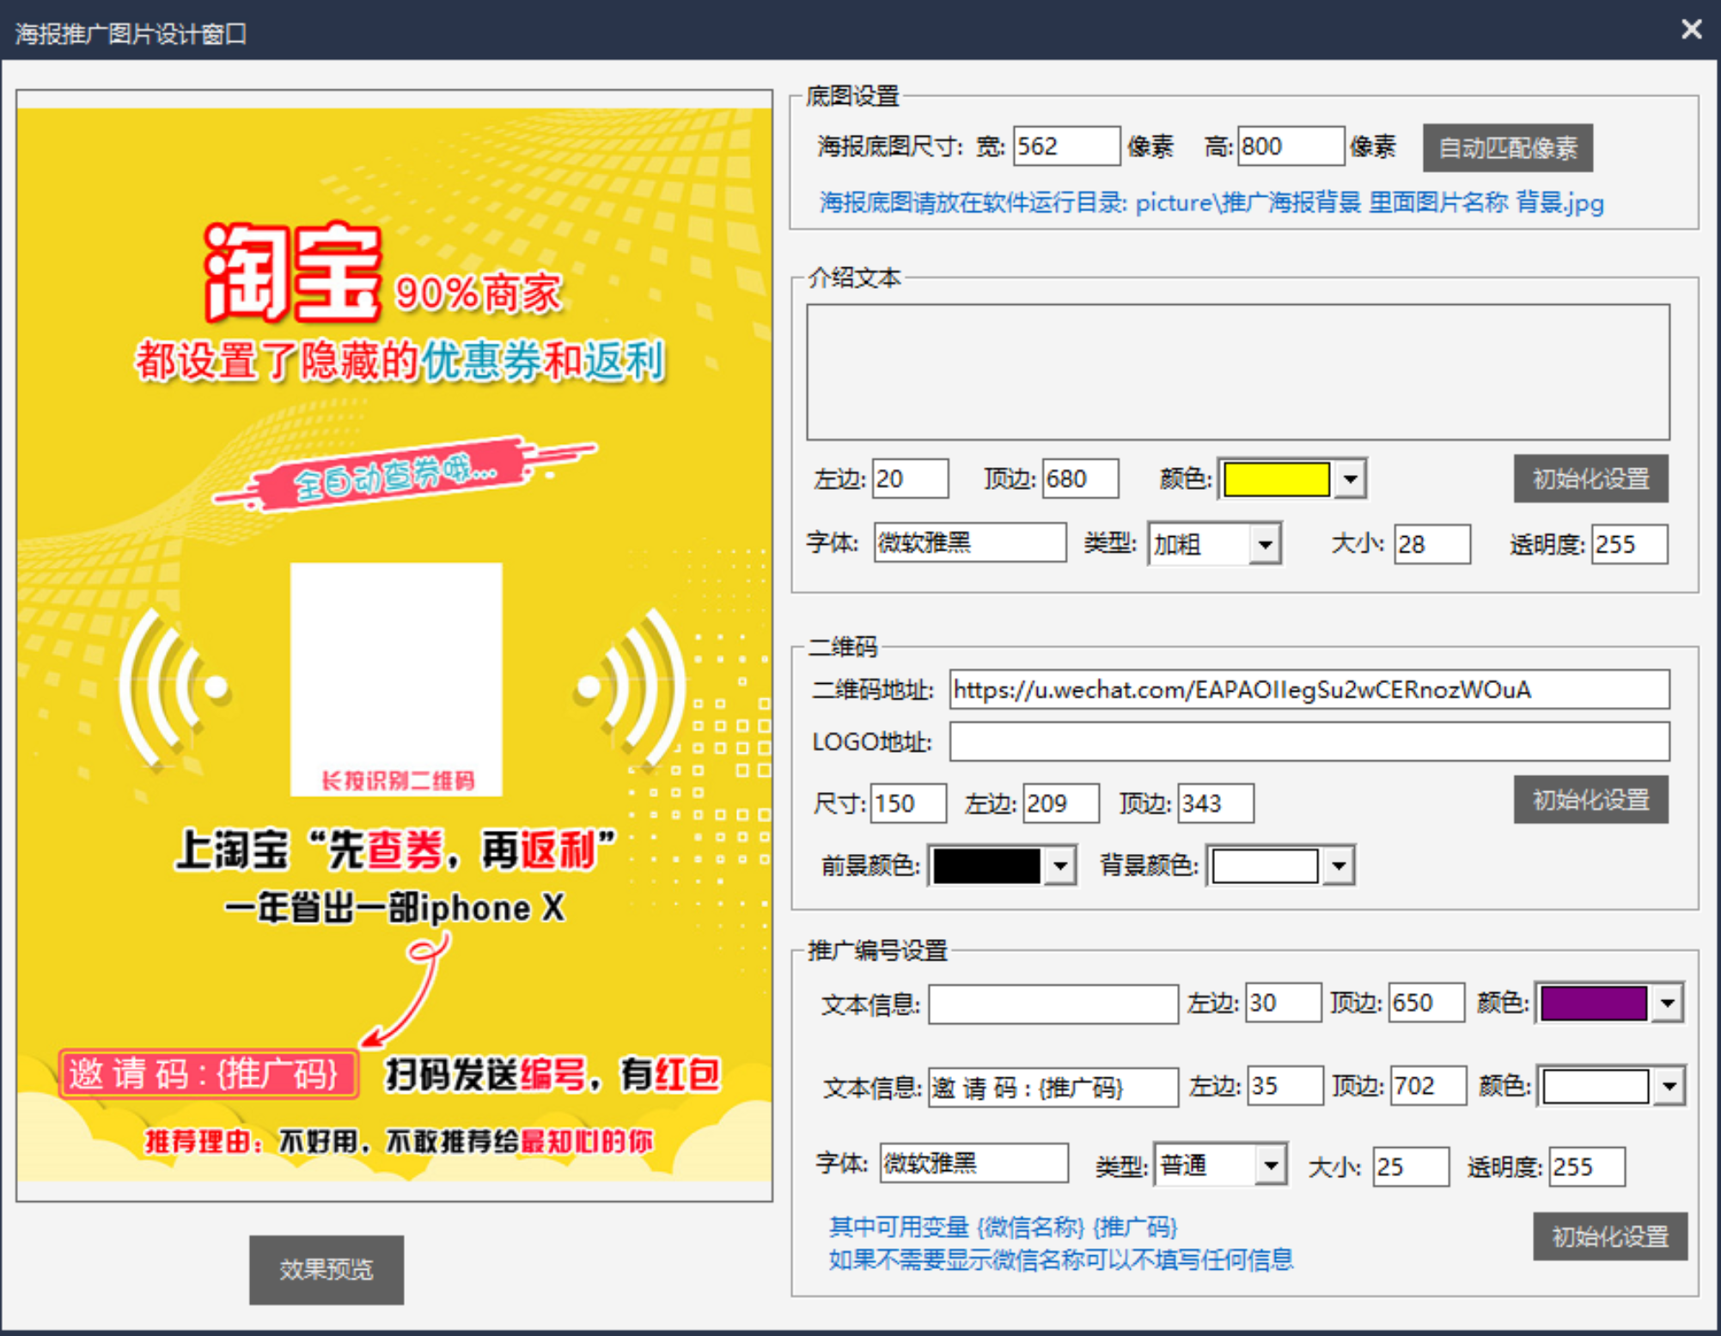Open the QR foreground color dropdown arrow
This screenshot has width=1721, height=1336.
click(1060, 866)
